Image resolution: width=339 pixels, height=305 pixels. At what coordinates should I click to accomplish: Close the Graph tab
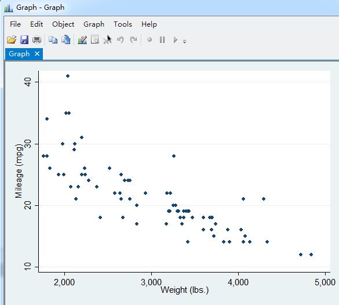(37, 53)
